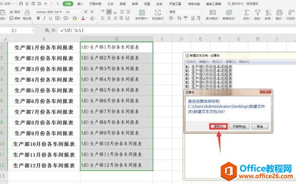Toggle center horizontal alignment
Image resolution: width=296 pixels, height=184 pixels.
click(109, 18)
